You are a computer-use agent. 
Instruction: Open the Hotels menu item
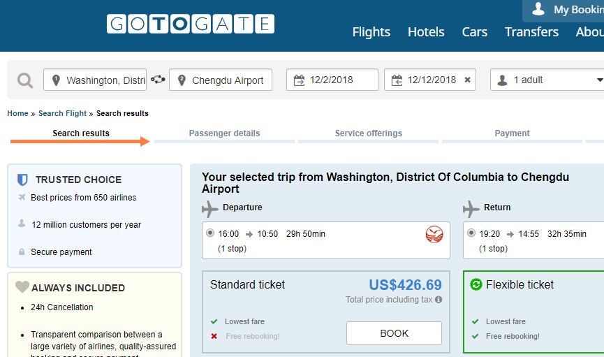tap(426, 31)
